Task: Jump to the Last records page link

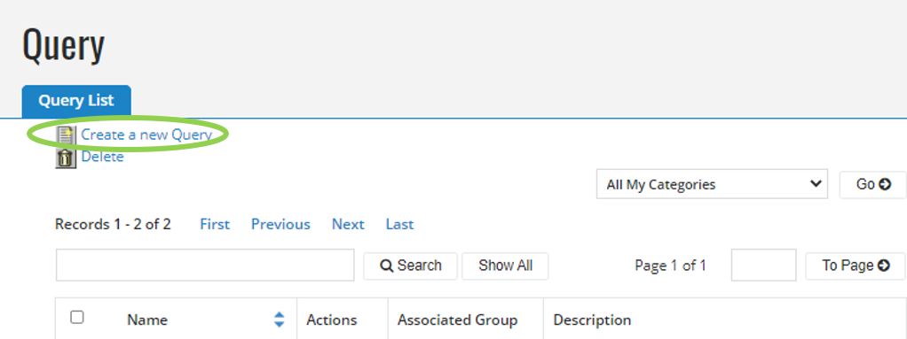Action: (399, 224)
